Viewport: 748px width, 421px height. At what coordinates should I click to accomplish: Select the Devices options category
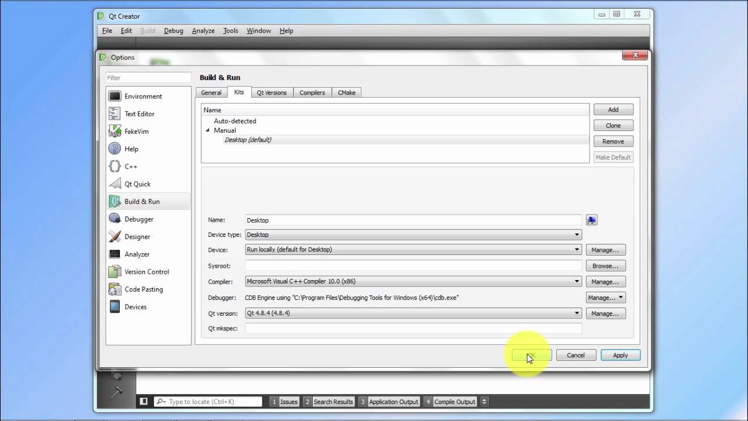coord(148,307)
